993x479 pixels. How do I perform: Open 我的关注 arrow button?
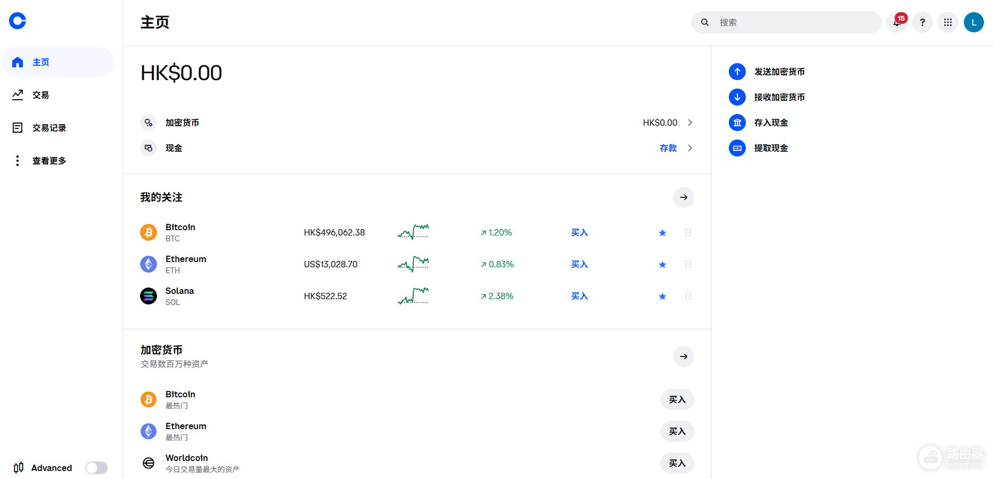684,197
